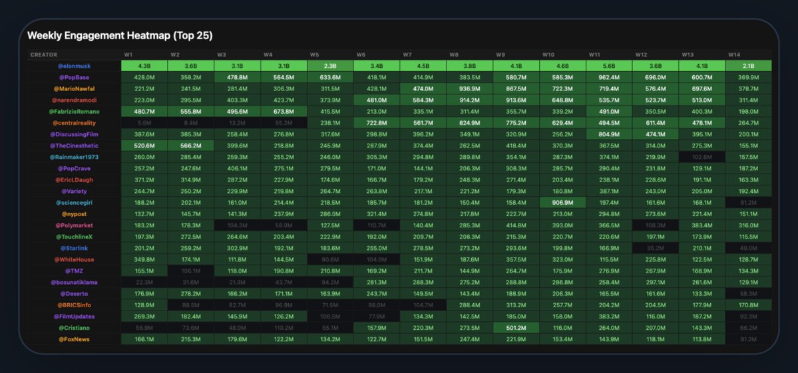798x373 pixels.
Task: Open the @TMZ creator link
Action: (75, 271)
